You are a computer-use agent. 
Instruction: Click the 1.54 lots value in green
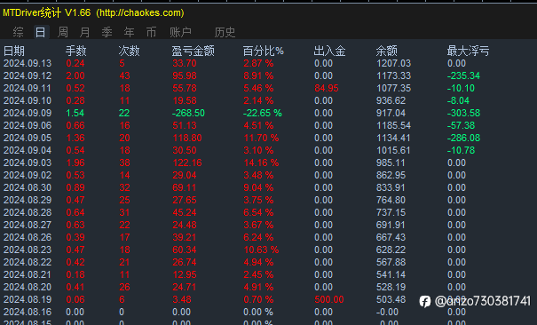(x=75, y=113)
